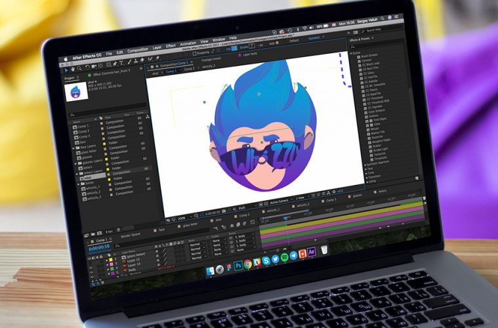Click the After Effects dock icon

312,253
